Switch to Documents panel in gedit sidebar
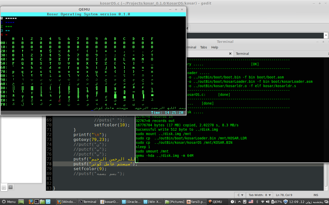This screenshot has height=205, width=329. tap(4, 187)
